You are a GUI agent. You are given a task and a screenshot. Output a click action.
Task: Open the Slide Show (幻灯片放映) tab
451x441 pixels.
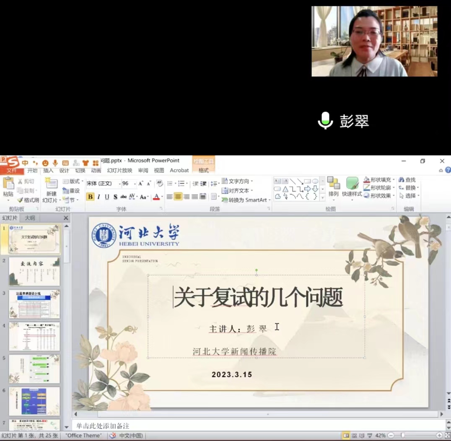119,171
